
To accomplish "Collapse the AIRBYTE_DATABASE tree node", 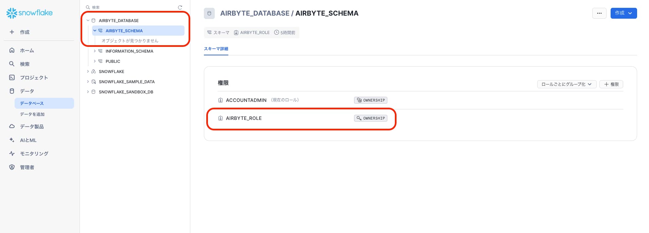I will click(x=88, y=20).
